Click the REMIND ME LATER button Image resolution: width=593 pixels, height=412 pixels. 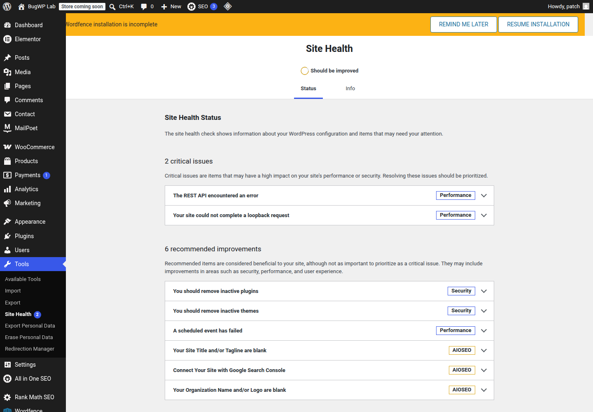click(x=464, y=24)
